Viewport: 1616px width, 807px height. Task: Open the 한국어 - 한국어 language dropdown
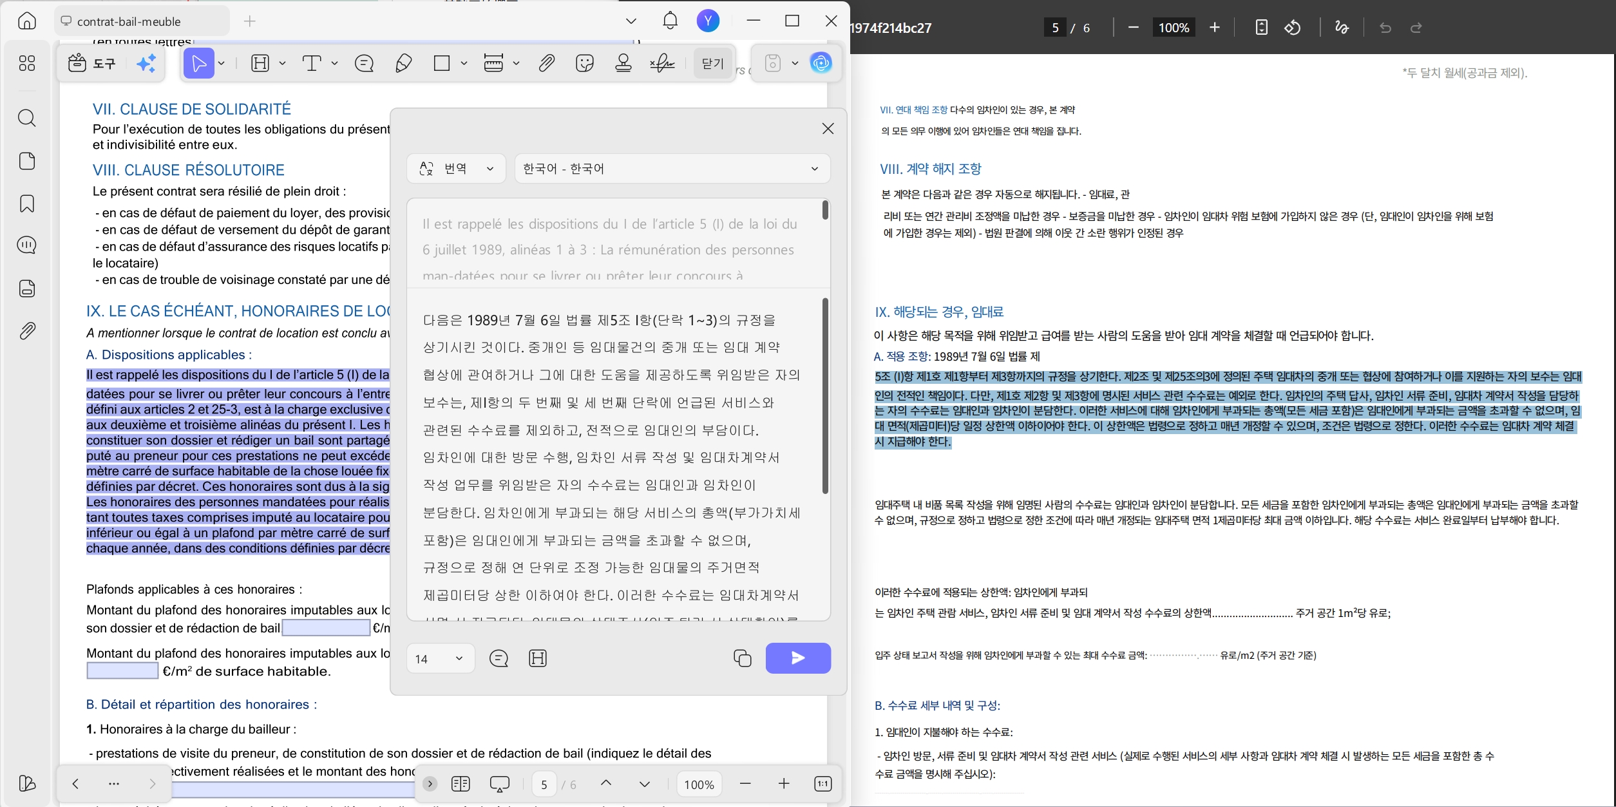pyautogui.click(x=672, y=169)
